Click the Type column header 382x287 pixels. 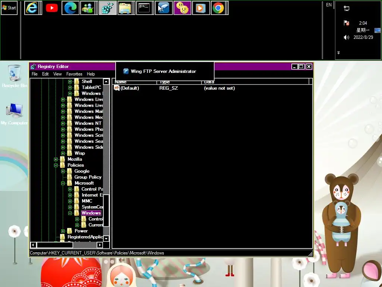[179, 82]
